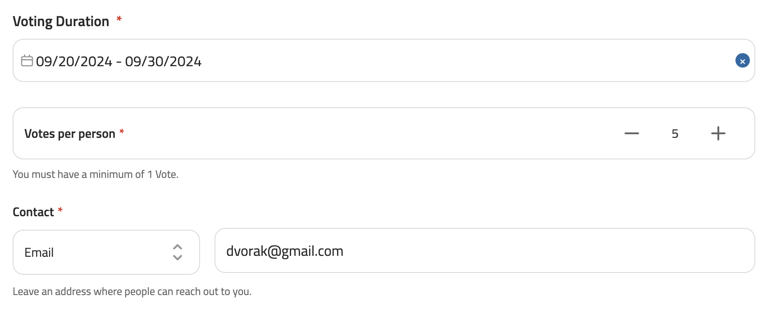Viewport: 767px width, 309px height.
Task: Click the Votes per person label
Action: (70, 134)
